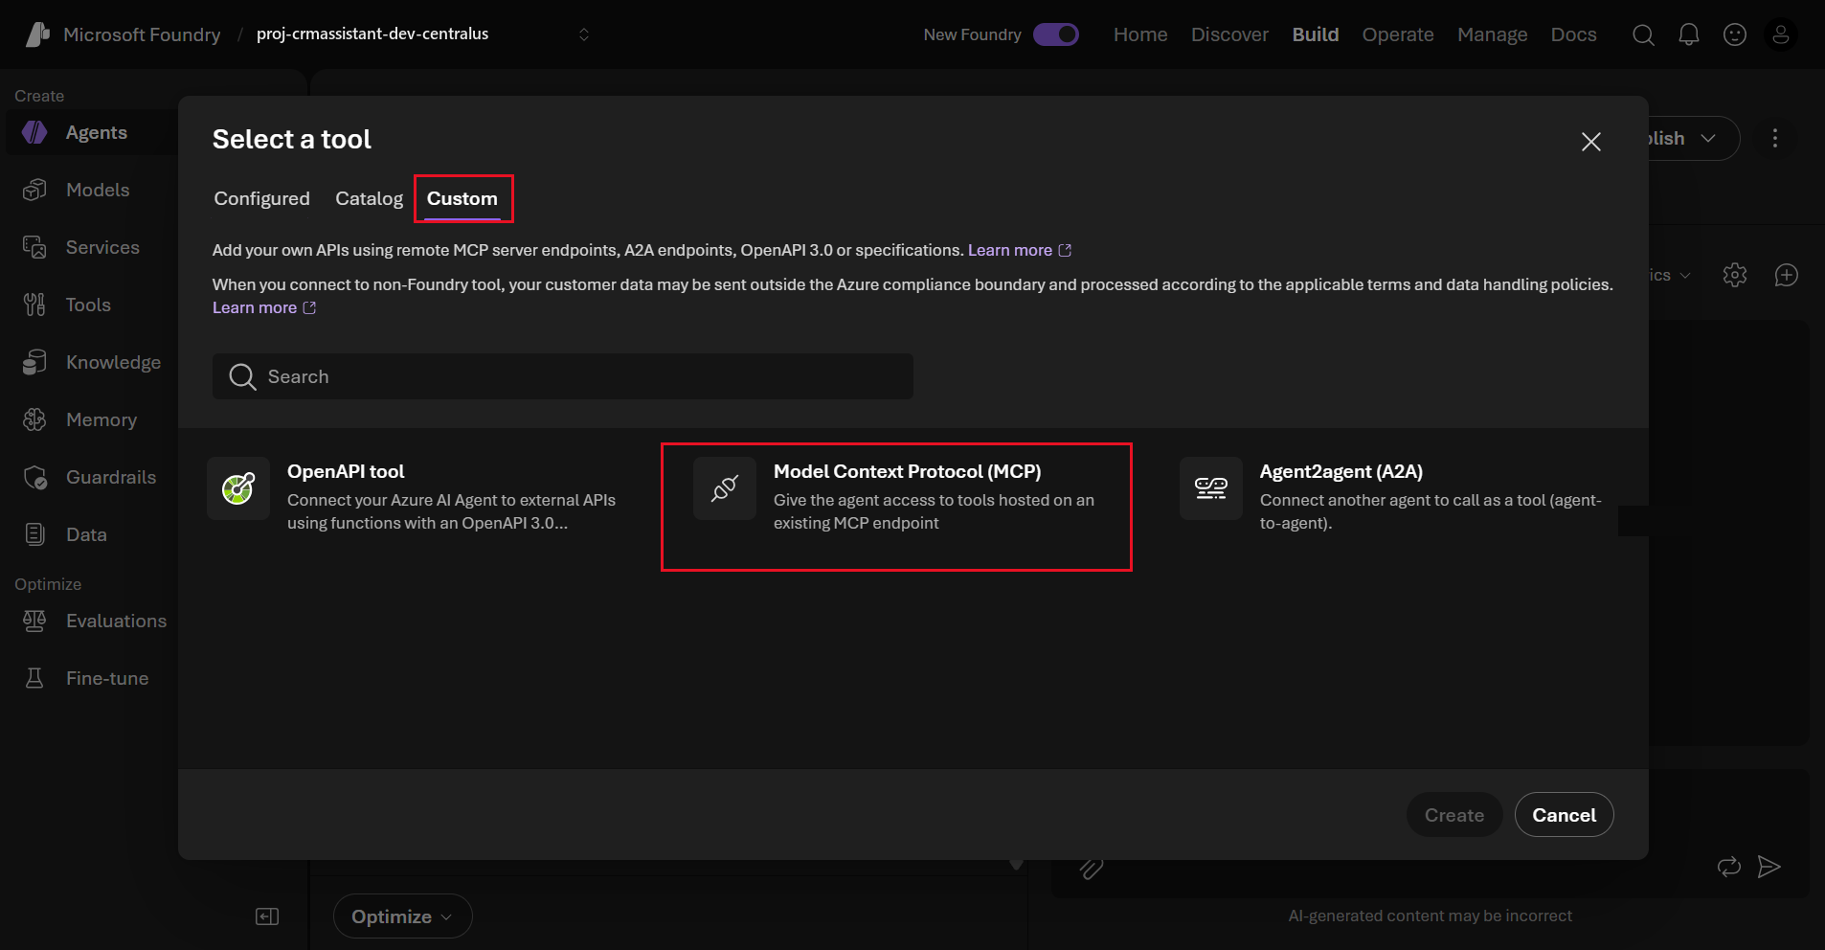Open the vertical three-dot more menu
Viewport: 1825px width, 950px height.
pos(1775,138)
